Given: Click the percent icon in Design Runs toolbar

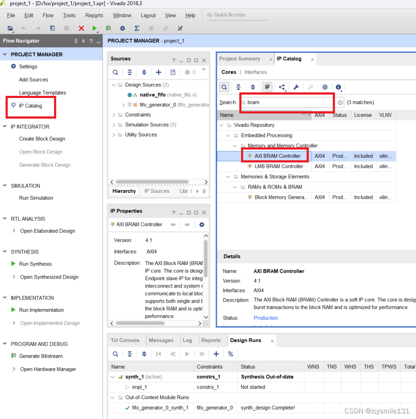Looking at the screenshot, I should pos(231,354).
